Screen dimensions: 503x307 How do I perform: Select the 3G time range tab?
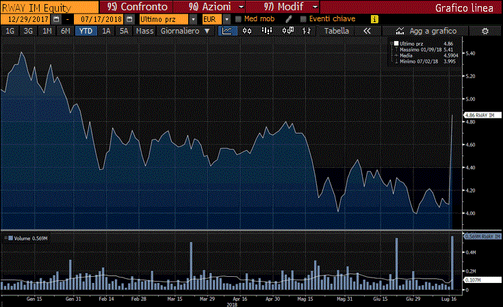(x=28, y=31)
